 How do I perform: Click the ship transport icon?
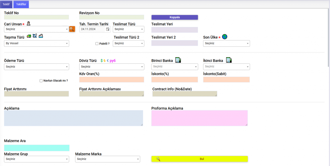coord(41,36)
